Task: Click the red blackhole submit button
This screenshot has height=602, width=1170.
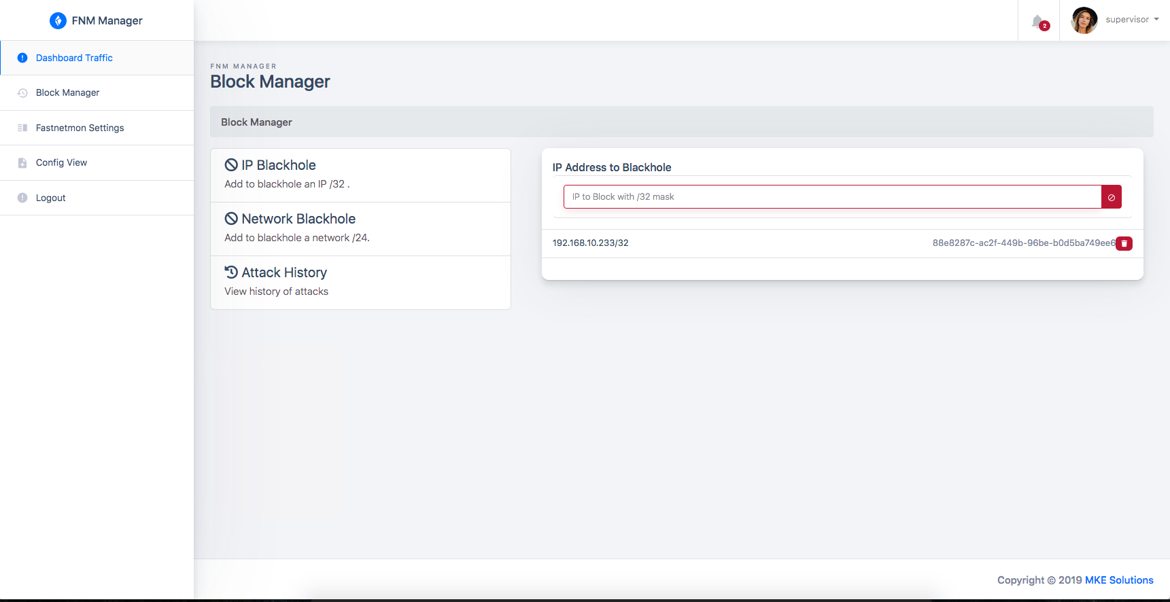Action: [x=1112, y=197]
